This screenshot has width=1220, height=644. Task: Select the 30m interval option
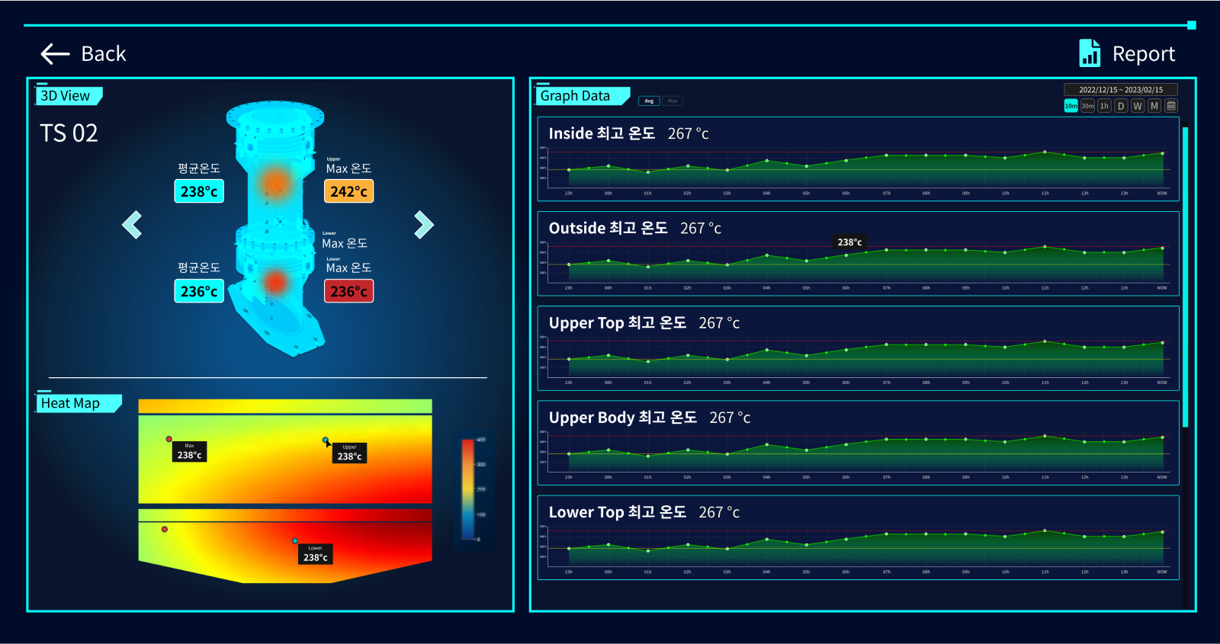(1087, 106)
